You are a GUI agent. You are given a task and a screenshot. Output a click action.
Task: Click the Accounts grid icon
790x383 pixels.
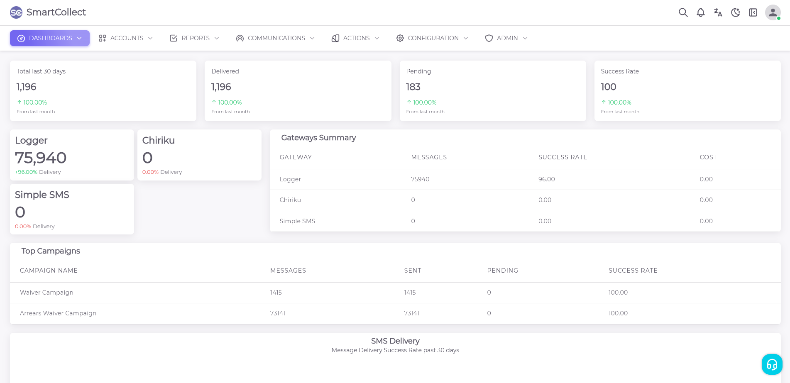[103, 38]
